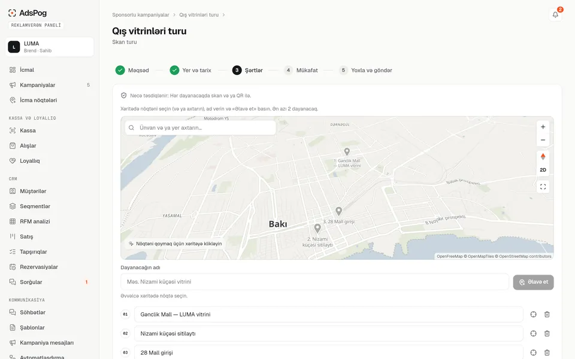Click the Kampaniya mesajları megaphone icon

tap(13, 343)
